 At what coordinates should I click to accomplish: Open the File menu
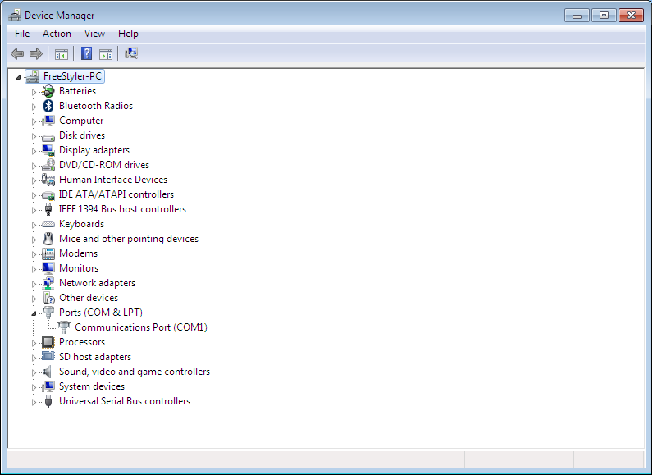tap(22, 34)
